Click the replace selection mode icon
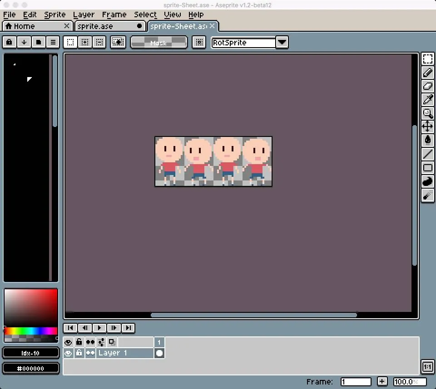436x389 pixels. 70,42
